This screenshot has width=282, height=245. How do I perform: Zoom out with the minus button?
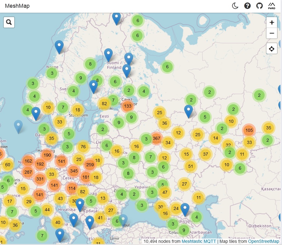(272, 33)
